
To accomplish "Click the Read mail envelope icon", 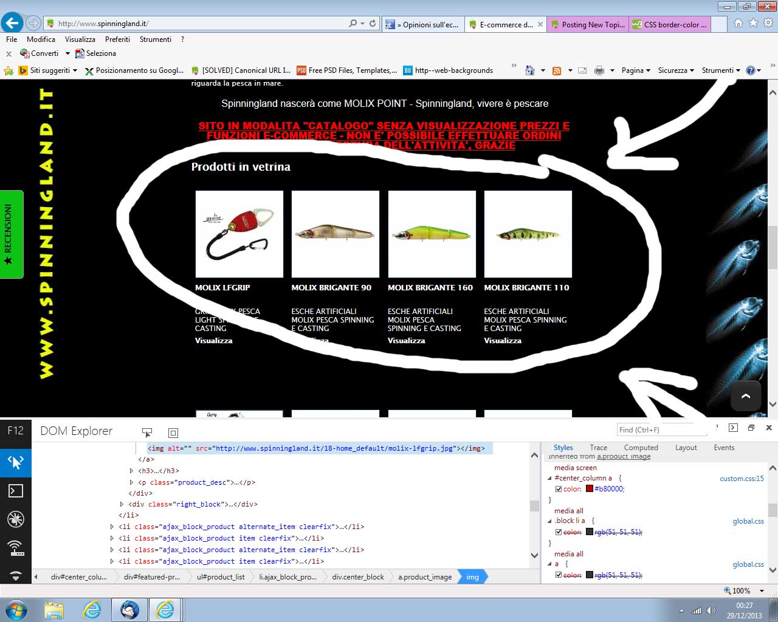I will 582,70.
